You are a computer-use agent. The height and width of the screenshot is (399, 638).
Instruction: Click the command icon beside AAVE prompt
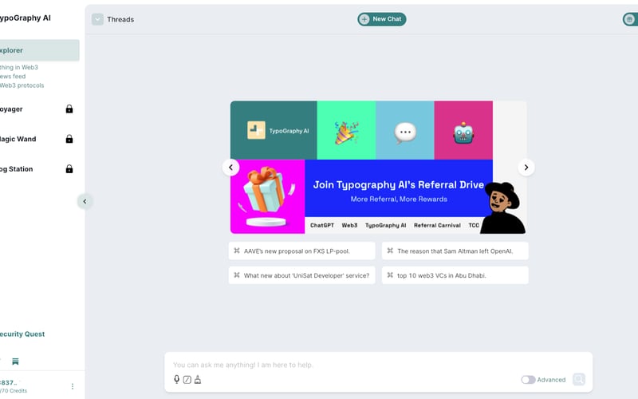pyautogui.click(x=237, y=251)
